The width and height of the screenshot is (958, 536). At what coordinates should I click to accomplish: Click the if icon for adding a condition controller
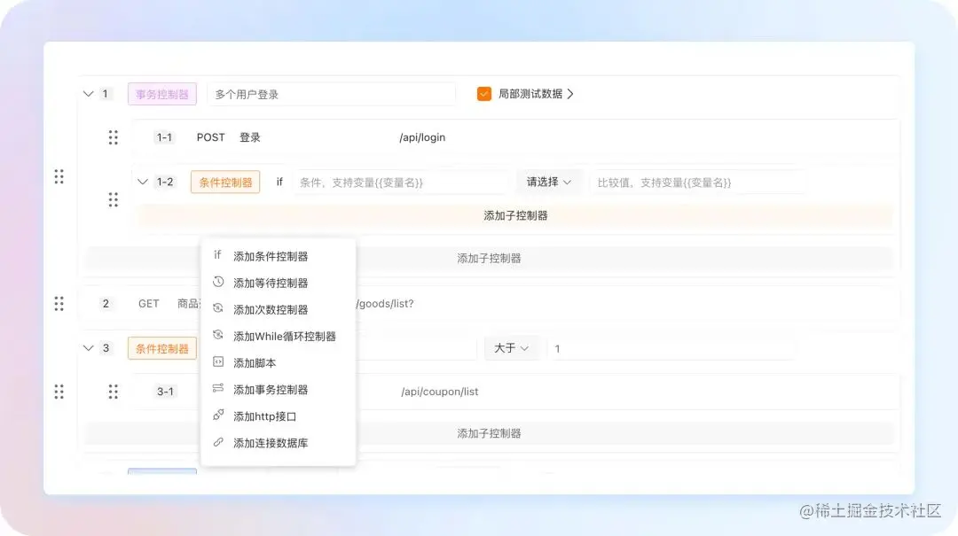coord(217,254)
